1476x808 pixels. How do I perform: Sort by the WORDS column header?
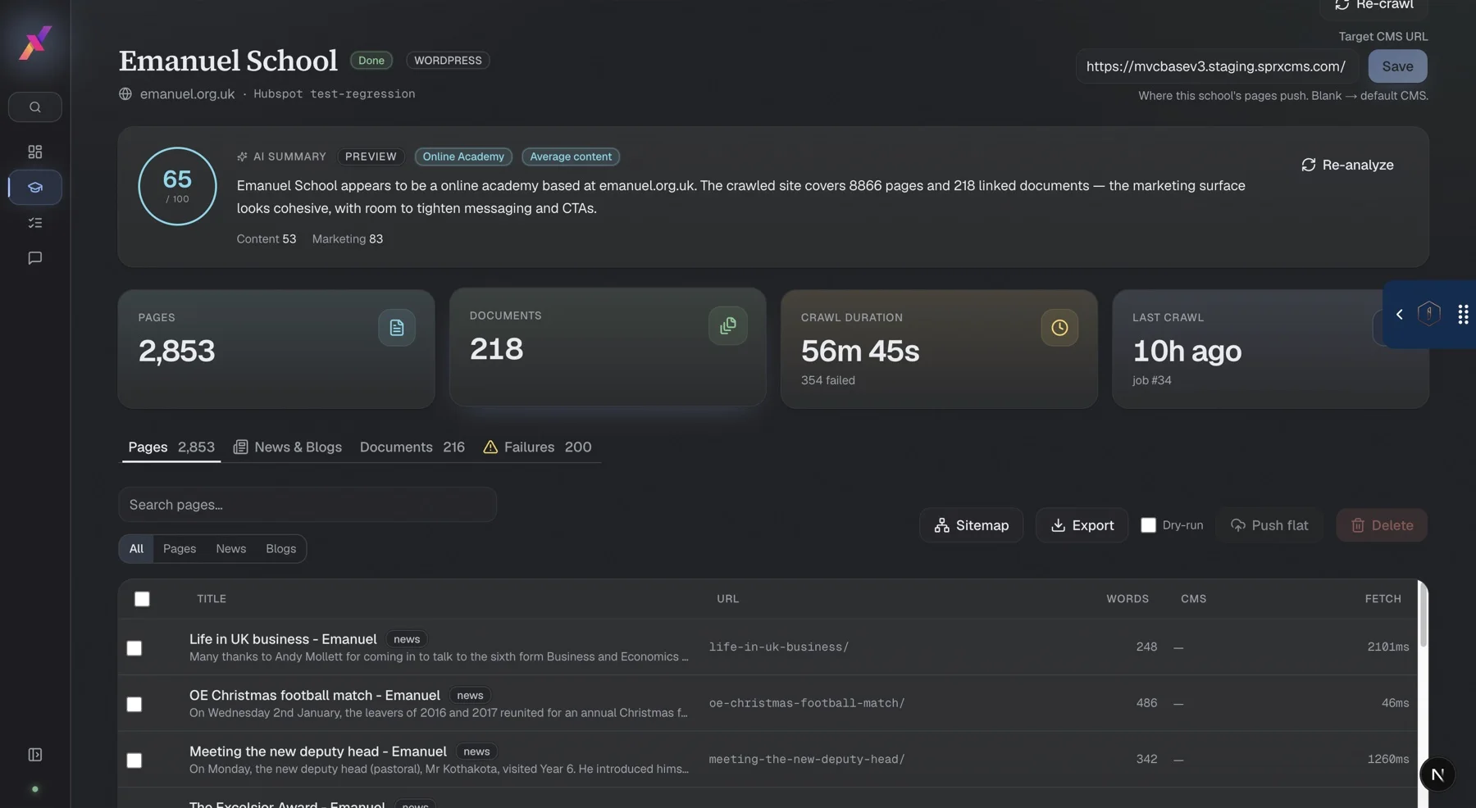coord(1127,599)
